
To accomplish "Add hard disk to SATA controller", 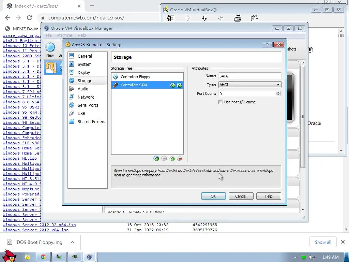I will [x=179, y=85].
